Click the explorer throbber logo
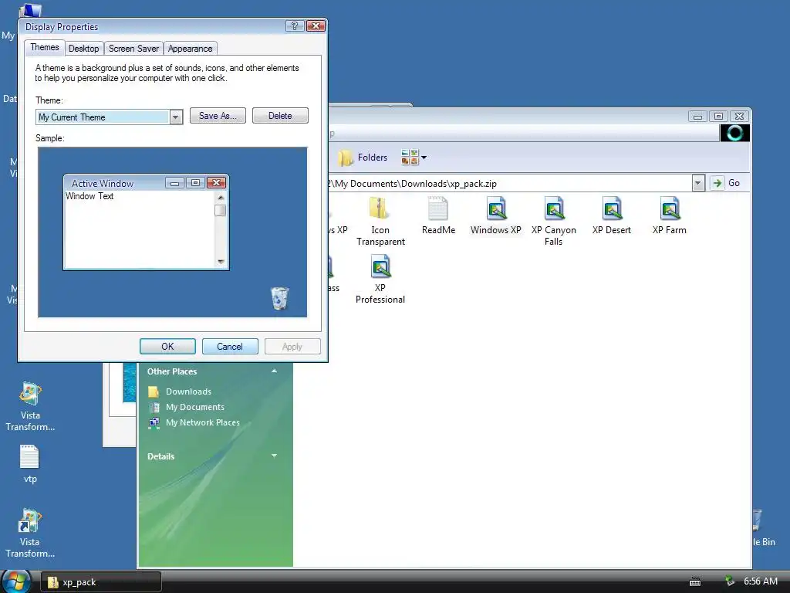 pyautogui.click(x=734, y=133)
